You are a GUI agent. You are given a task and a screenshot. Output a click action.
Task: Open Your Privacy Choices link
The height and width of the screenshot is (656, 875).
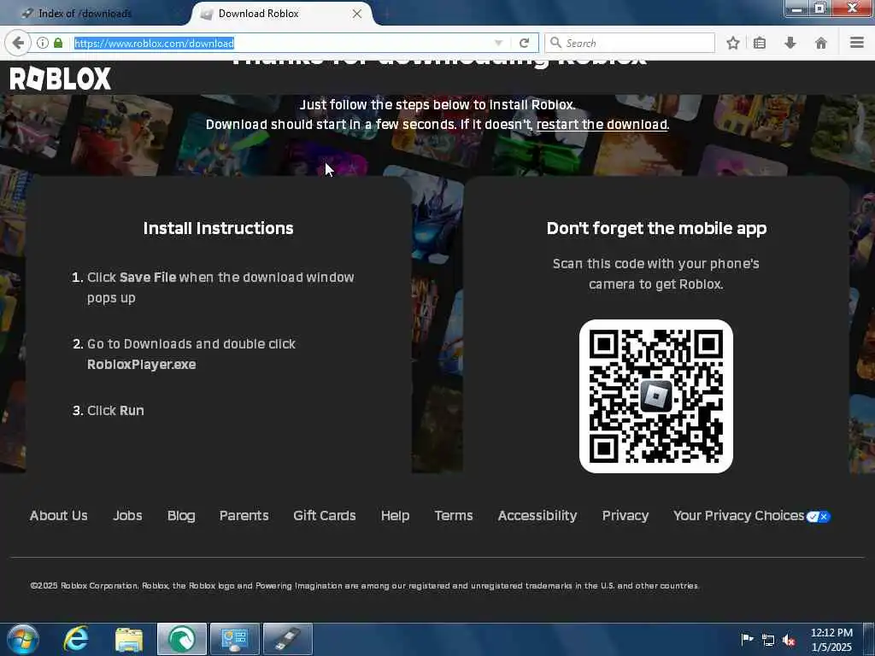click(x=738, y=516)
